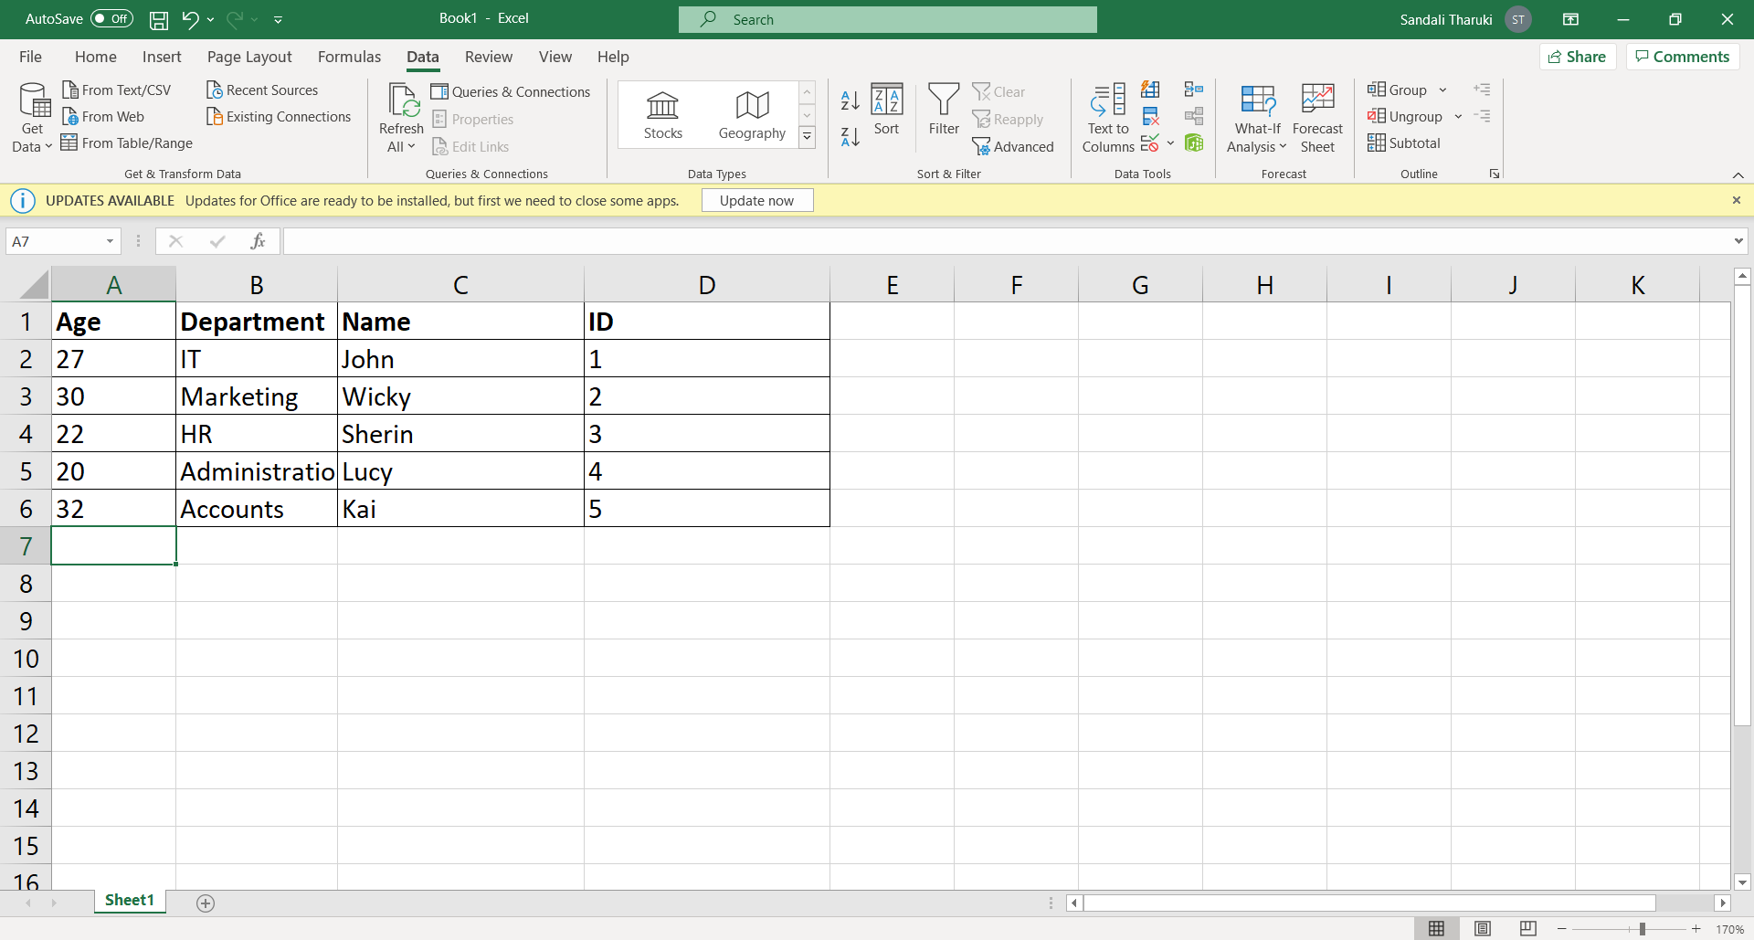Select the Flash Fill tool

point(1150,89)
